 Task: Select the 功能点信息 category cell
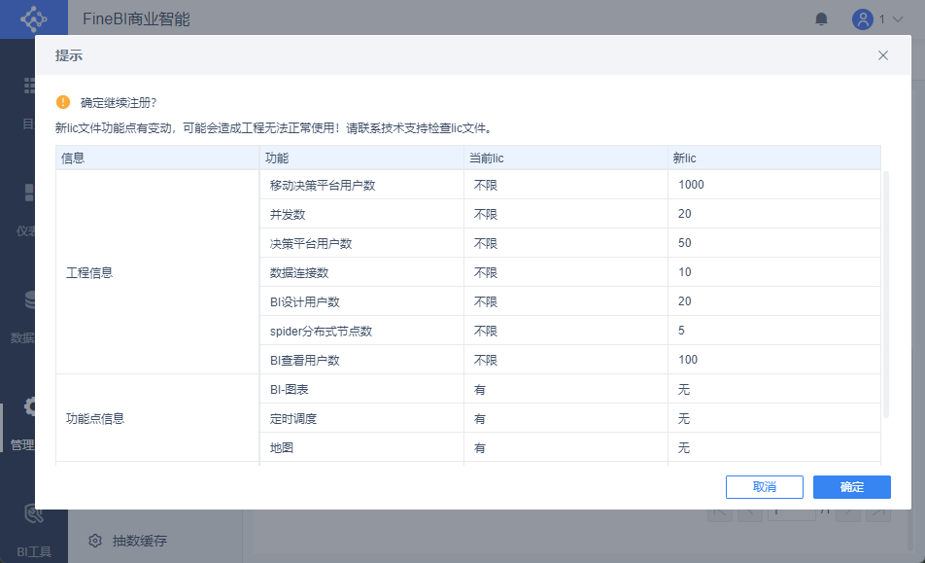[x=95, y=418]
